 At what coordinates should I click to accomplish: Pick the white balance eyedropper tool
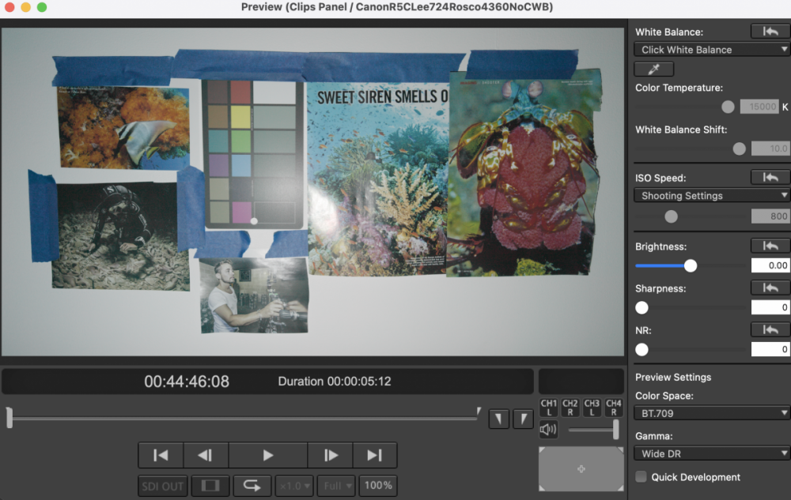coord(654,69)
